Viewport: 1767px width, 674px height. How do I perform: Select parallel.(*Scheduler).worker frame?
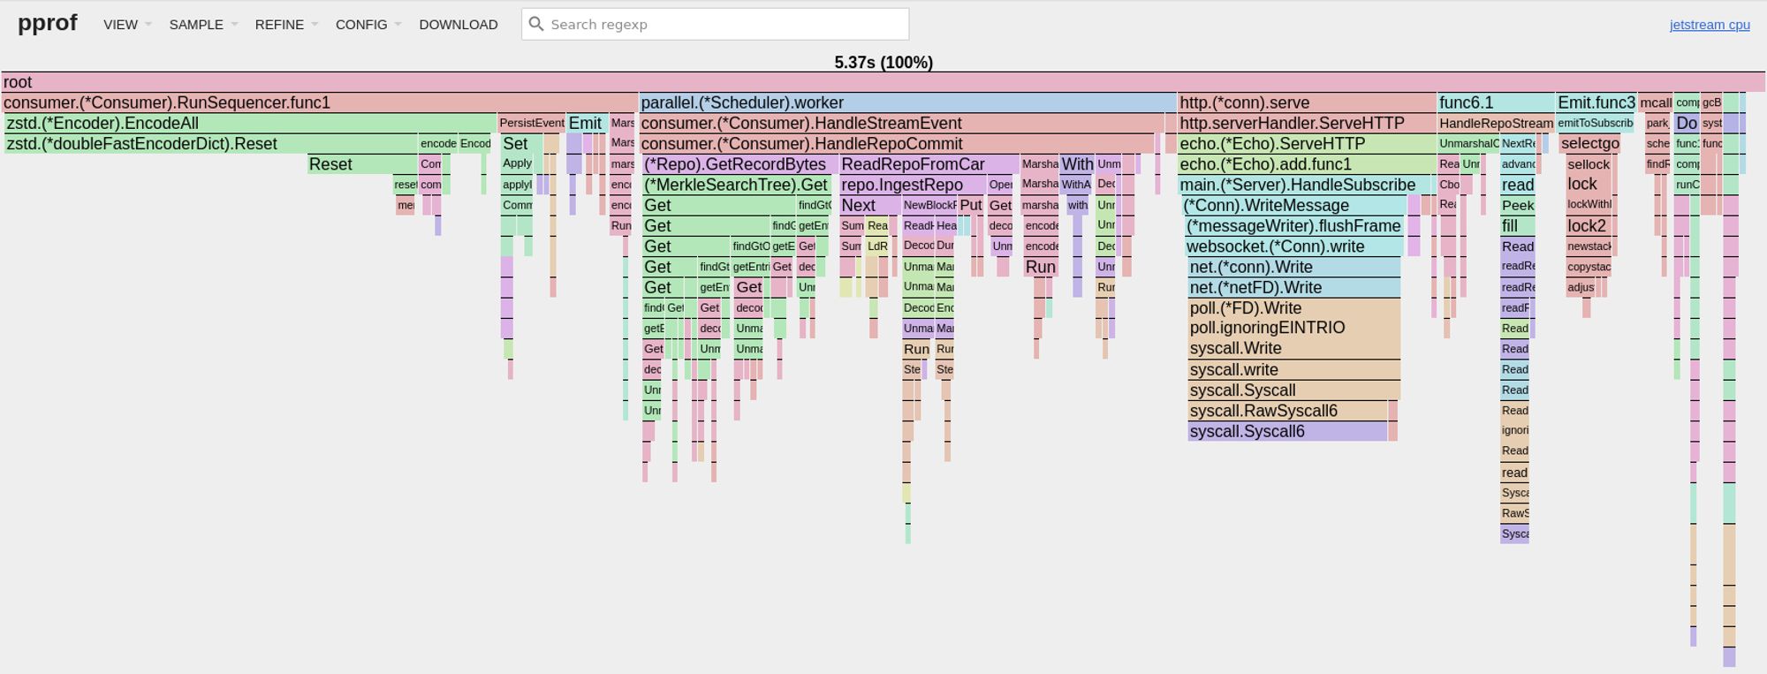click(x=908, y=102)
